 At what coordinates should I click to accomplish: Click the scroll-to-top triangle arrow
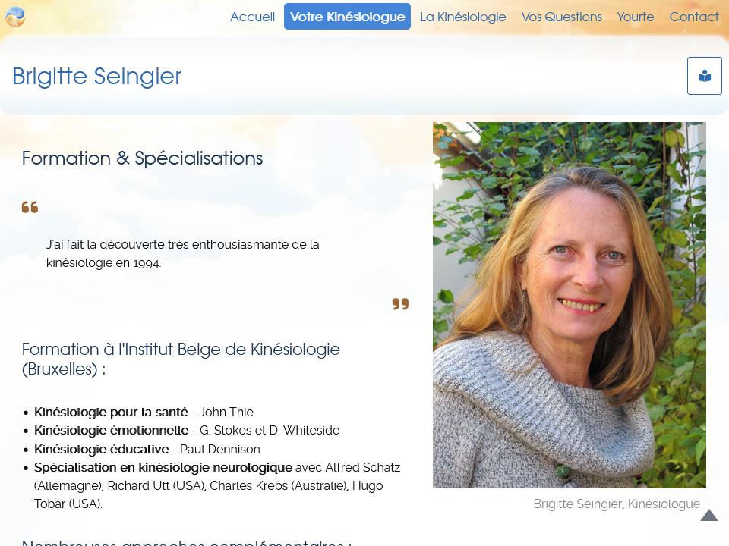tap(709, 515)
